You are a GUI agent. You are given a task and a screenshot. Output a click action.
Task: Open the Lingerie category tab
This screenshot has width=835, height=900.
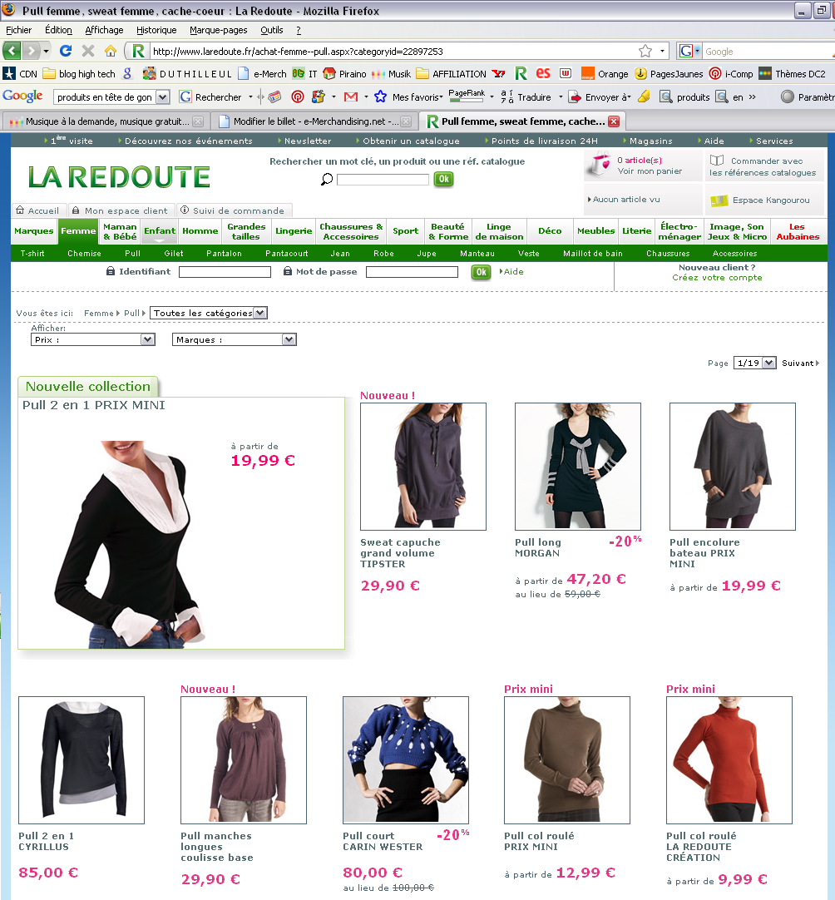pyautogui.click(x=294, y=230)
